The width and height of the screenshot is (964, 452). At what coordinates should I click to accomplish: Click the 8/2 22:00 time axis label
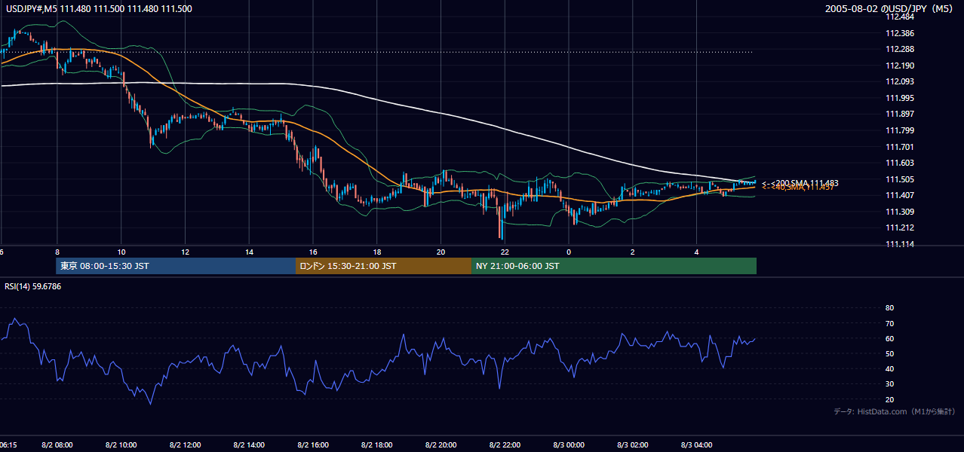tap(505, 445)
